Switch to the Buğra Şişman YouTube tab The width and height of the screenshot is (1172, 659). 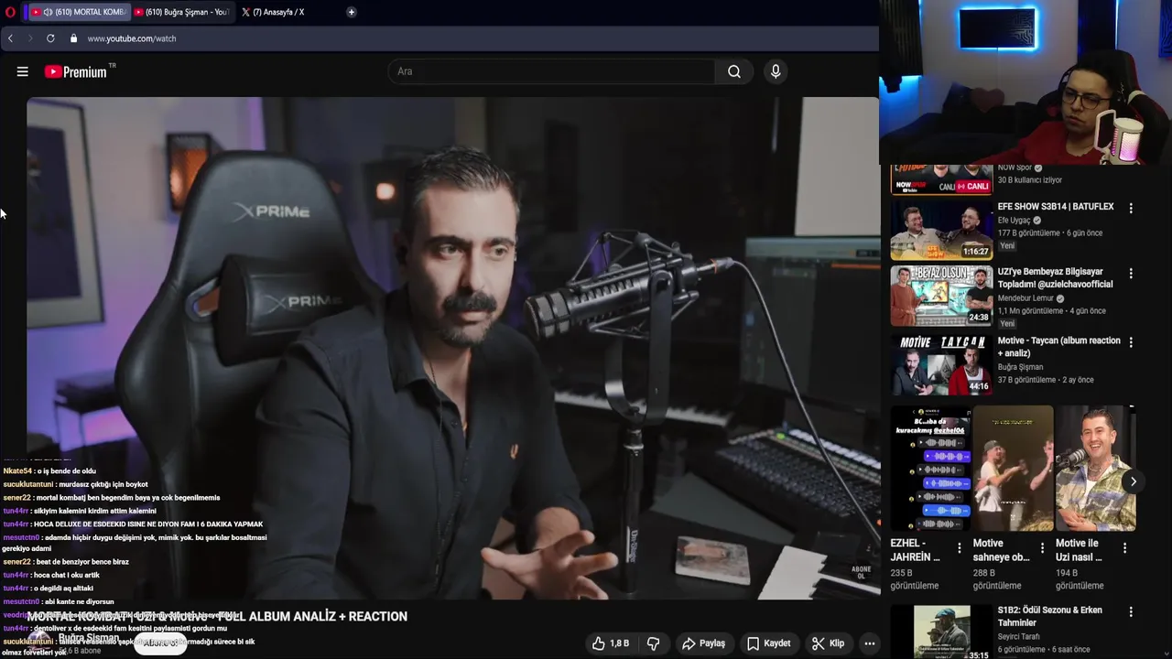pos(180,12)
